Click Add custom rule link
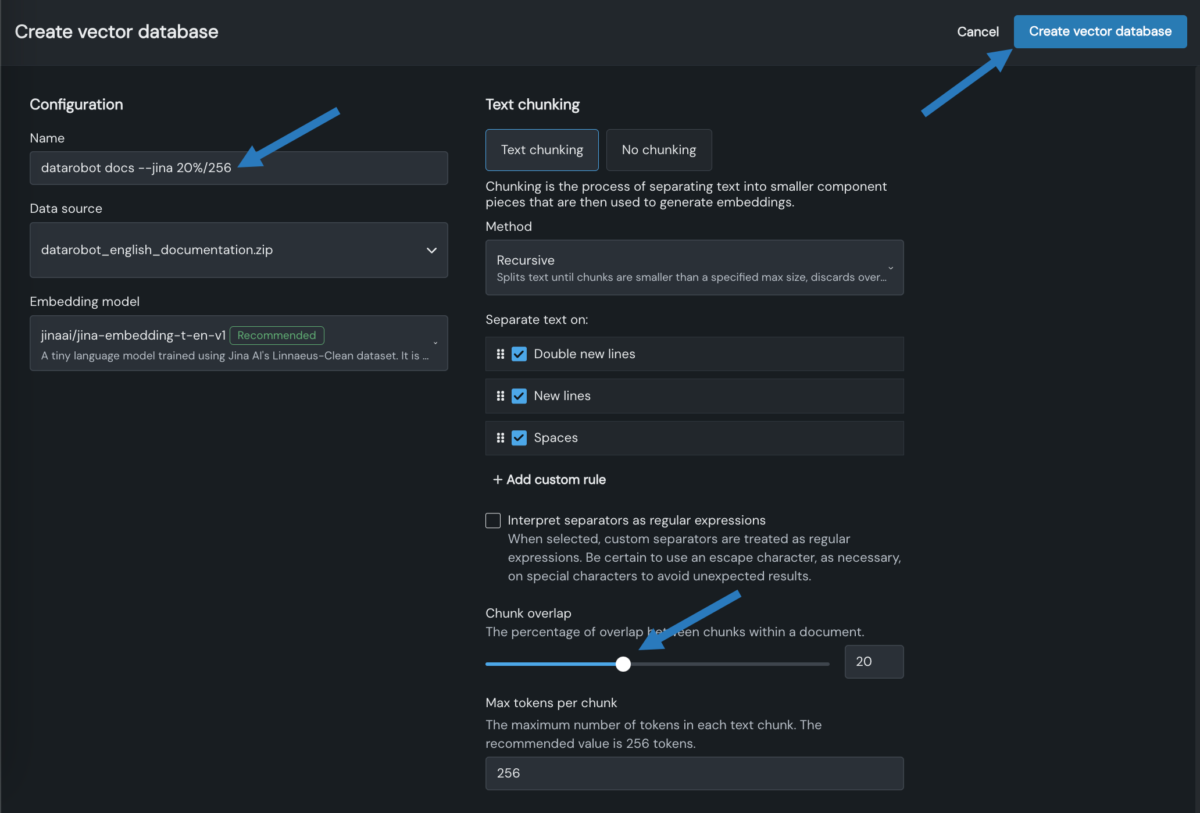This screenshot has width=1200, height=813. point(556,480)
